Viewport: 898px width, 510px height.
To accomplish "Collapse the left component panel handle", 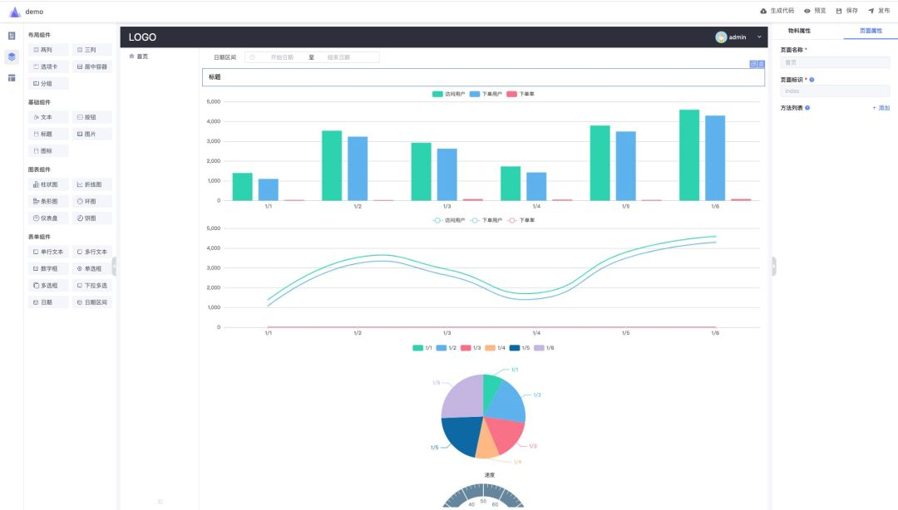I will pyautogui.click(x=115, y=266).
